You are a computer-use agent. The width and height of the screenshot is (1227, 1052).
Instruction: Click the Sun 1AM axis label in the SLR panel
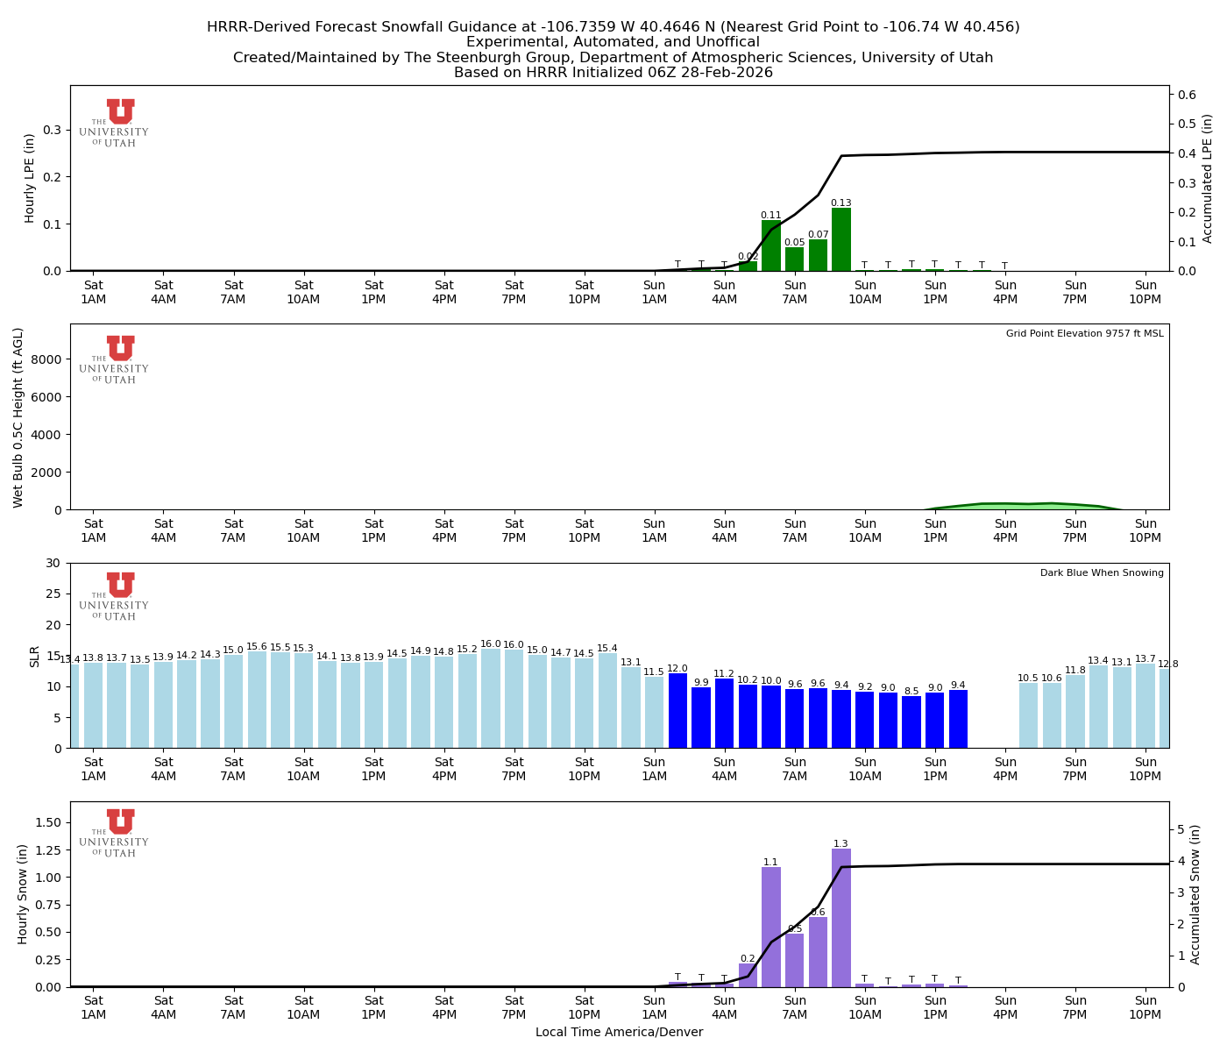point(656,769)
